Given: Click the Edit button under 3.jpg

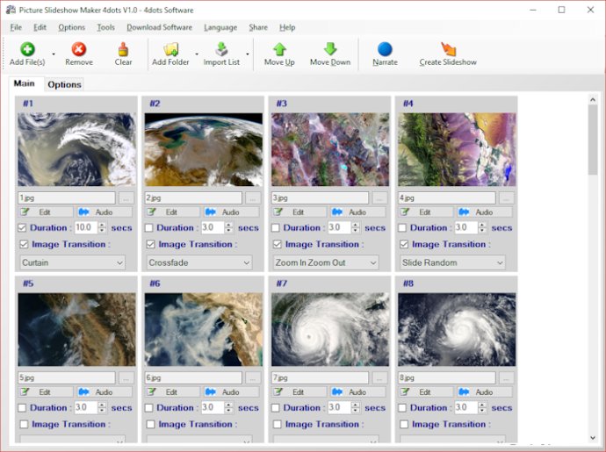Looking at the screenshot, I should click(x=299, y=212).
